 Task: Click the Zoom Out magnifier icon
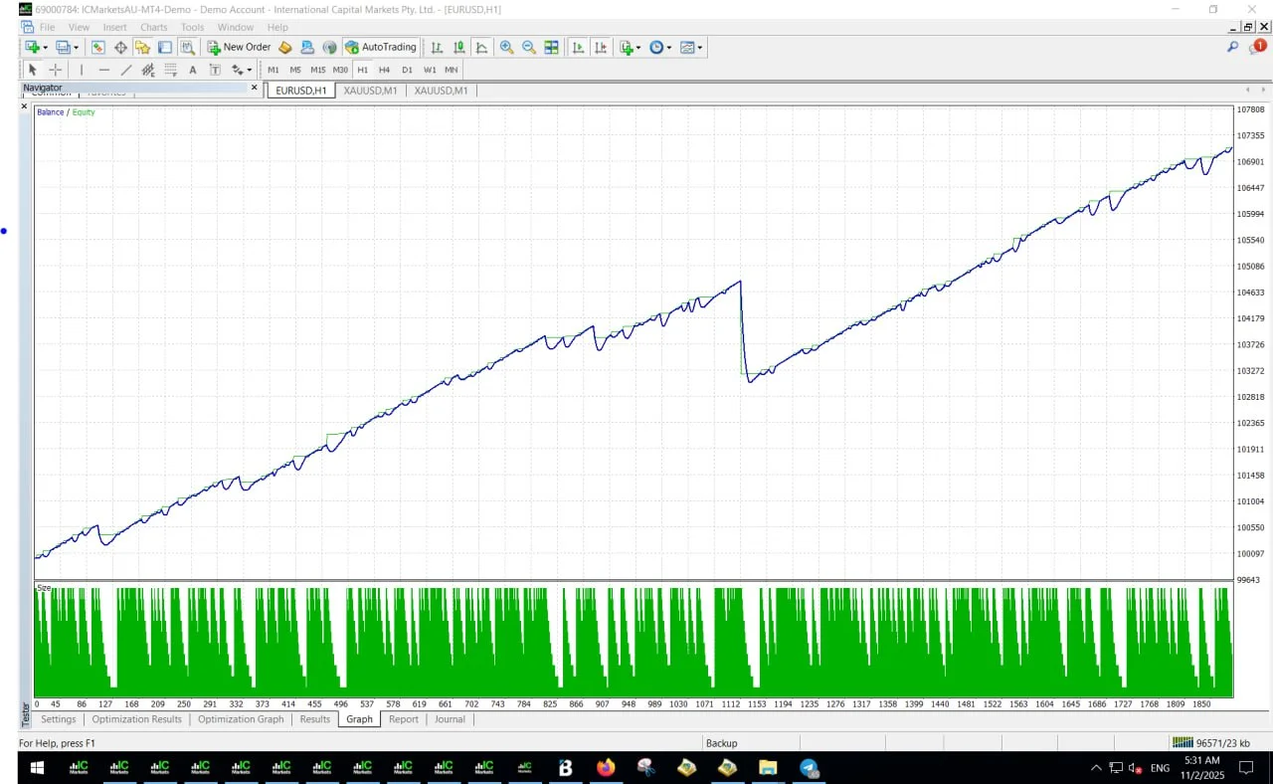(529, 47)
